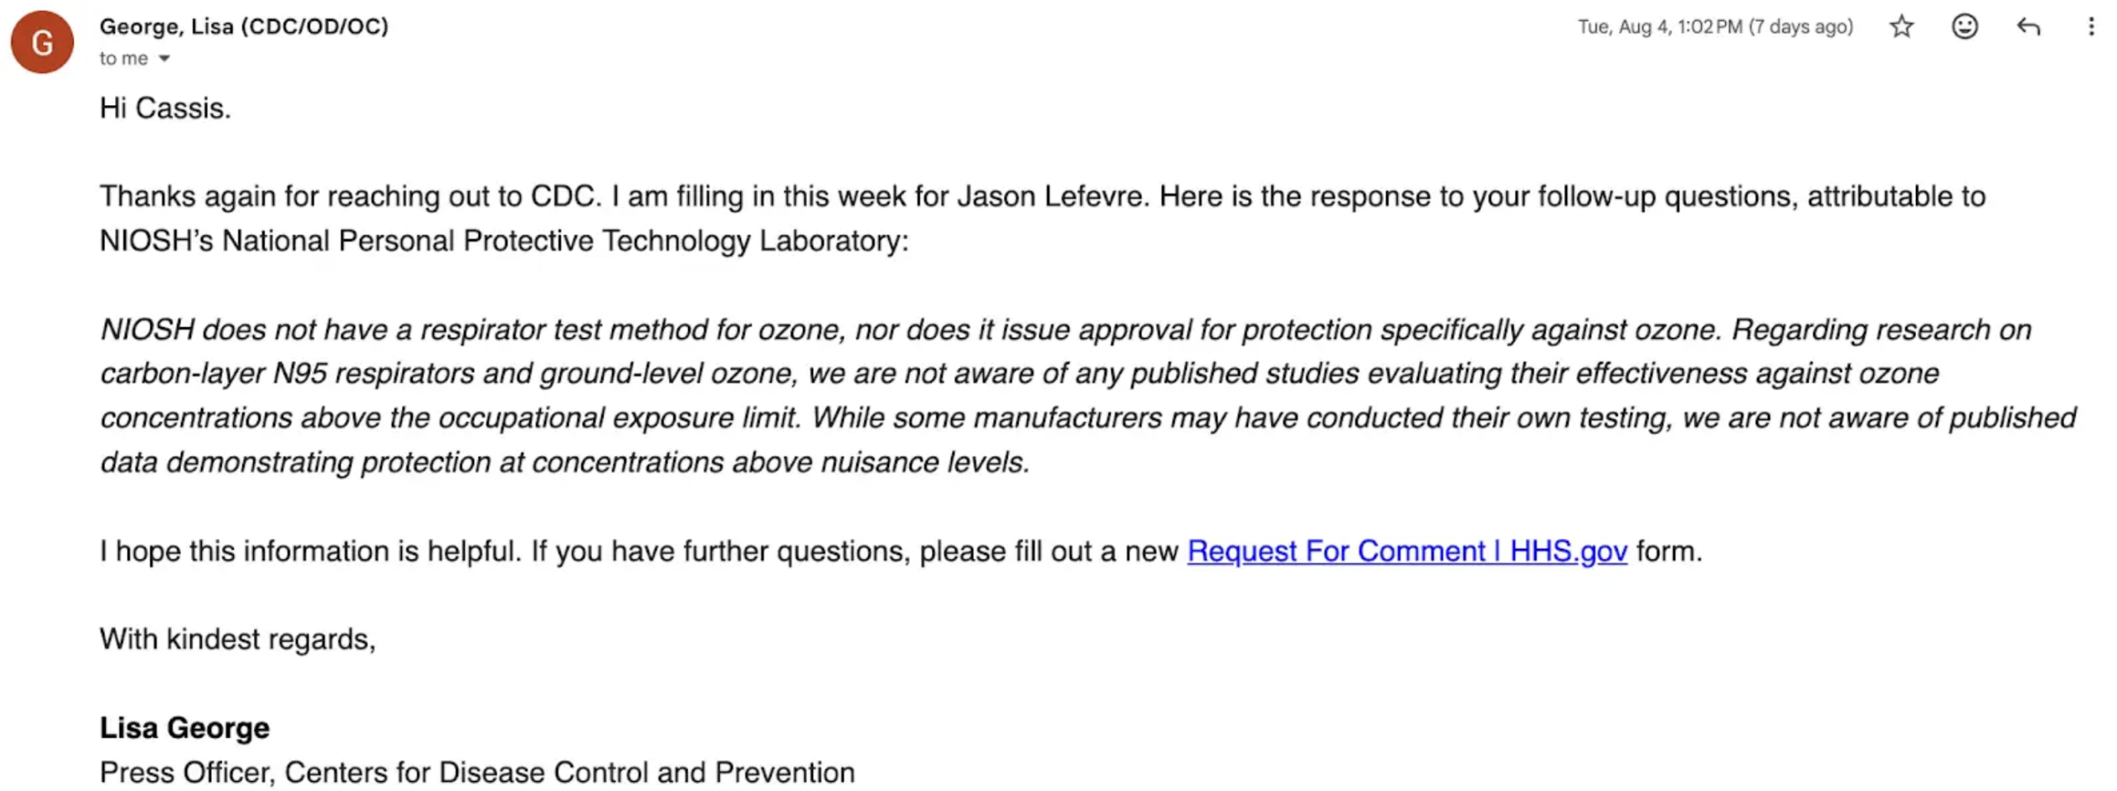Click sender name George, Lisa (CDC/OD/OC)
This screenshot has height=791, width=2117.
point(244,26)
